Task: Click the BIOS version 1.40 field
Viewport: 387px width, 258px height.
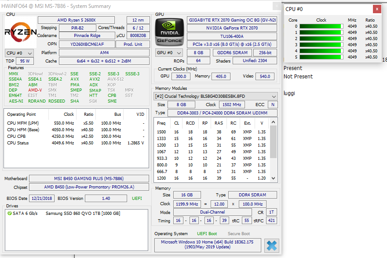Action: click(x=106, y=198)
